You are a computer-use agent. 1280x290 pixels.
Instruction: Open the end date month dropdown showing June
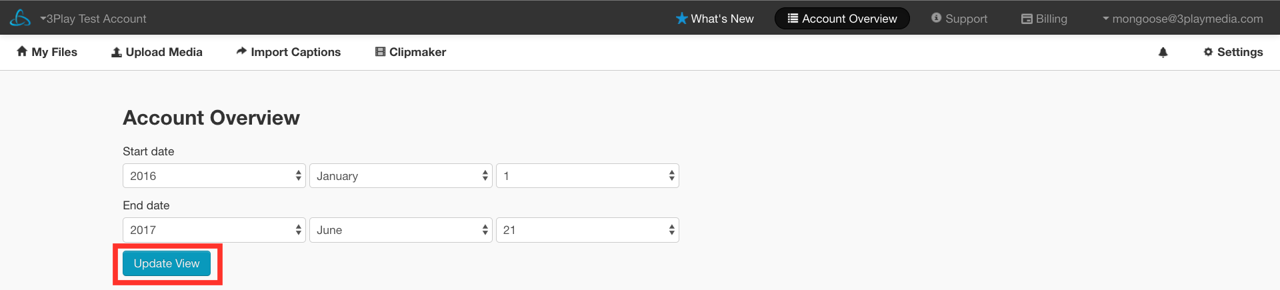(401, 230)
